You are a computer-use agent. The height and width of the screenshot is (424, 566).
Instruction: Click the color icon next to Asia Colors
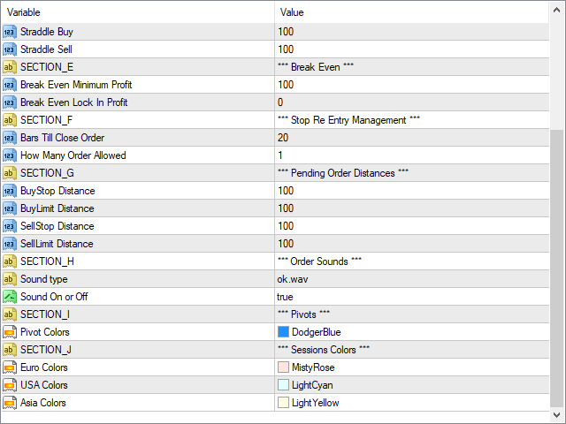[x=10, y=403]
